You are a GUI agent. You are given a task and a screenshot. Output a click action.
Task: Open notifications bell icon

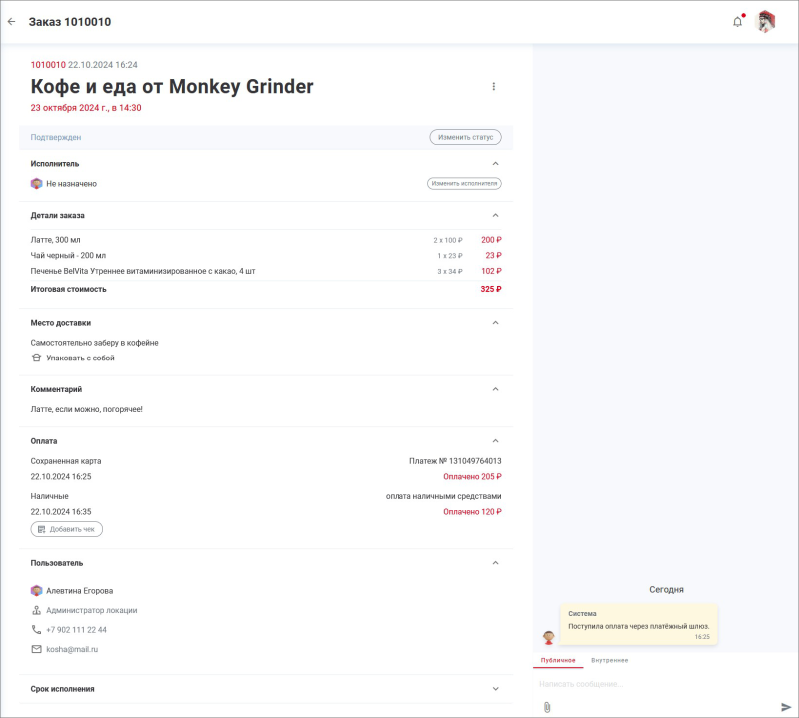pos(737,21)
